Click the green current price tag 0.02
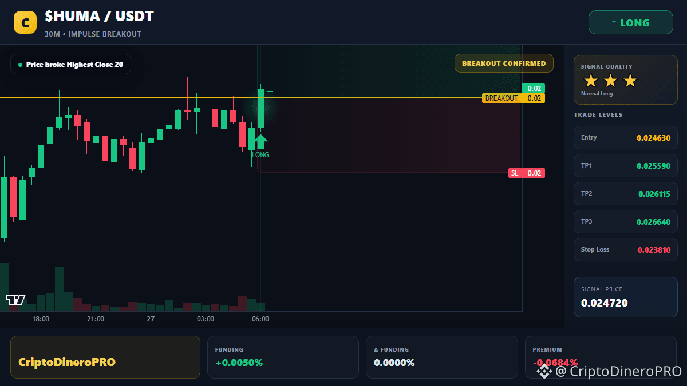The height and width of the screenshot is (386, 687). (x=534, y=88)
